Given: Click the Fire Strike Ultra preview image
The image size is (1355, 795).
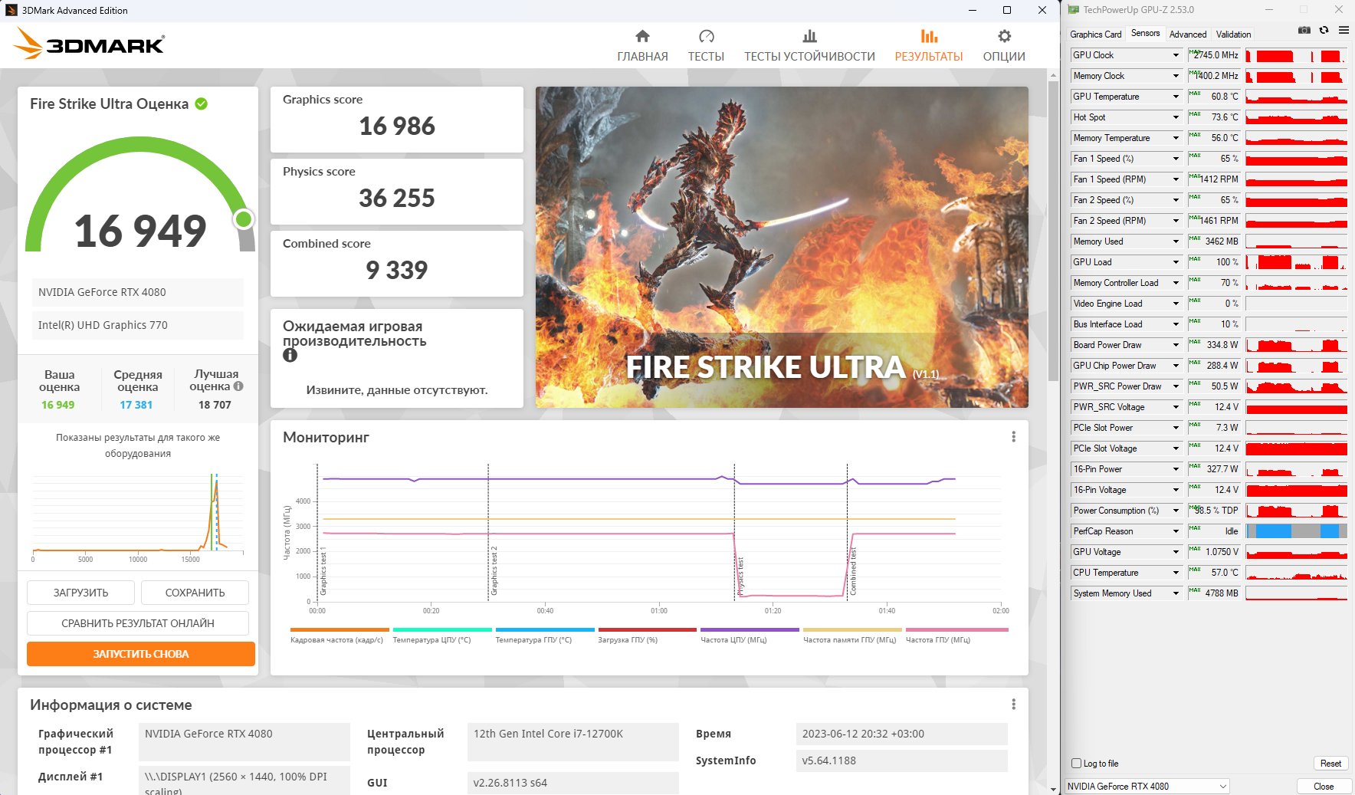Looking at the screenshot, I should 782,247.
